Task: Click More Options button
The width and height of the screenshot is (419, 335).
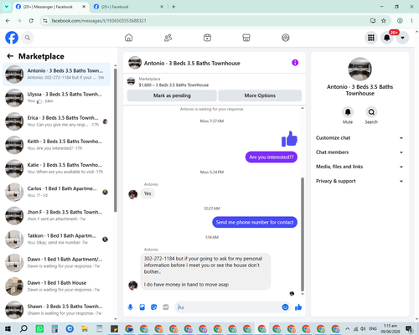Action: coord(260,95)
